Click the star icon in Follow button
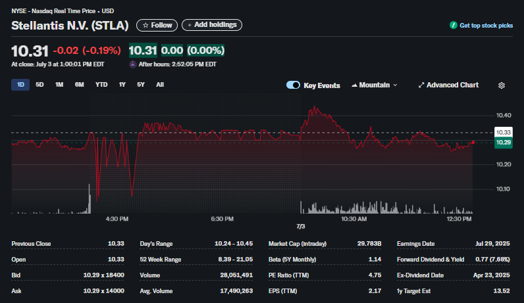 point(145,26)
